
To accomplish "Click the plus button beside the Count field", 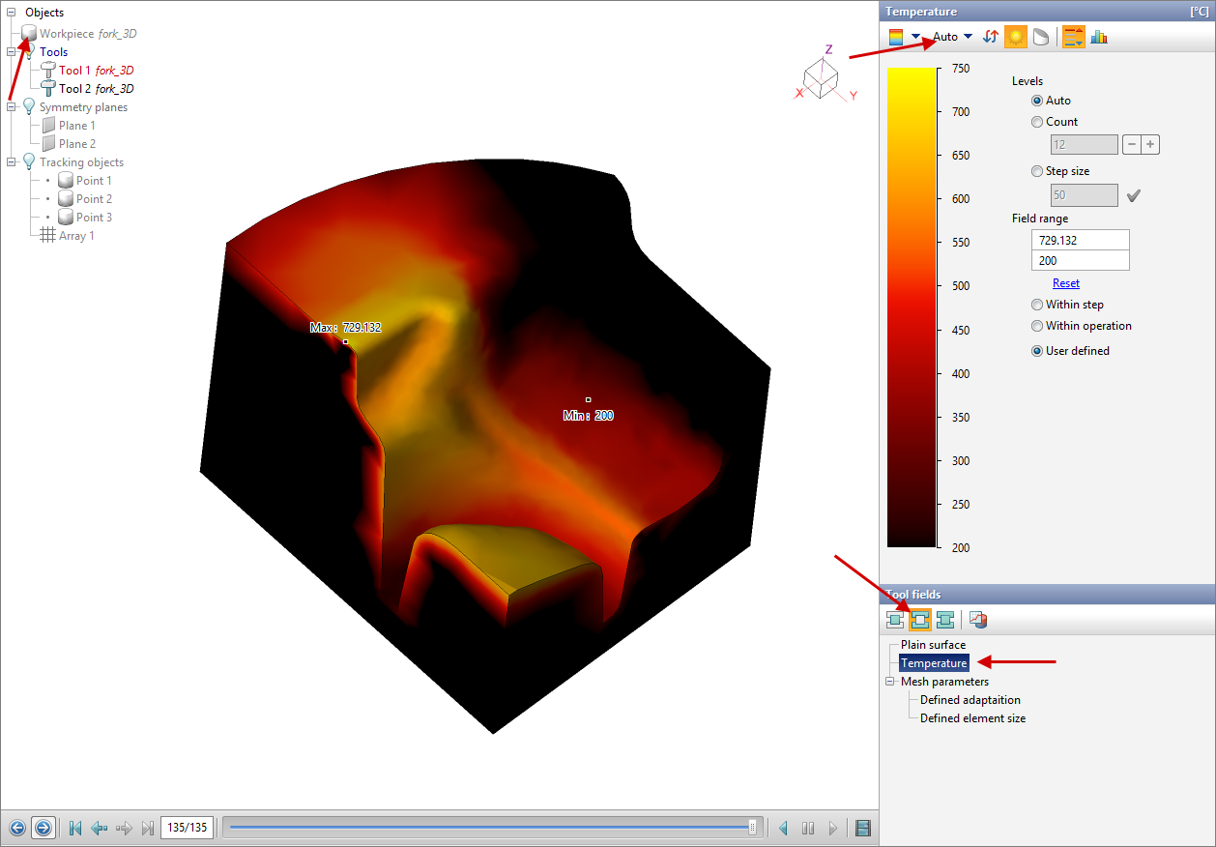I will (1149, 145).
